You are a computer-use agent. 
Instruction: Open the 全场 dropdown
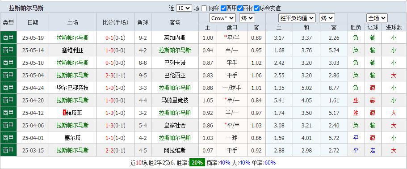(377, 18)
